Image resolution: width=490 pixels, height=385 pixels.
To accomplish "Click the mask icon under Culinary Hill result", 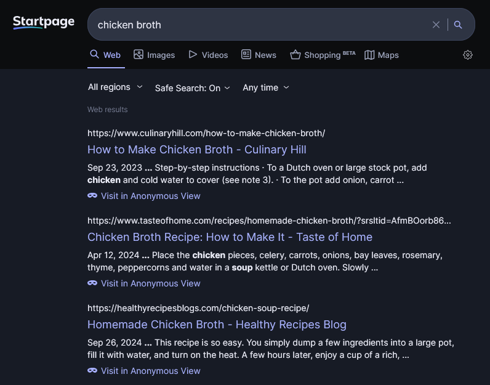I will click(92, 196).
